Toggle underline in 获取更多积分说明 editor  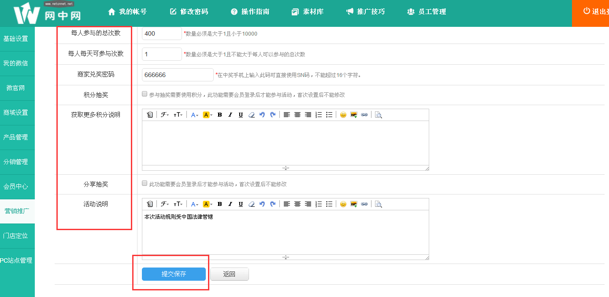pos(241,115)
